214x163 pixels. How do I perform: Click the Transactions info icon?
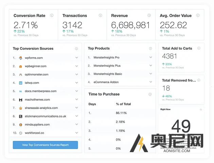pos(101,15)
